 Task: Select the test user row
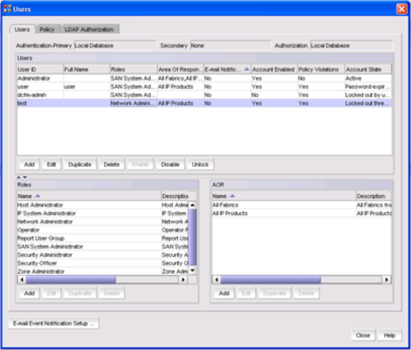coord(204,103)
